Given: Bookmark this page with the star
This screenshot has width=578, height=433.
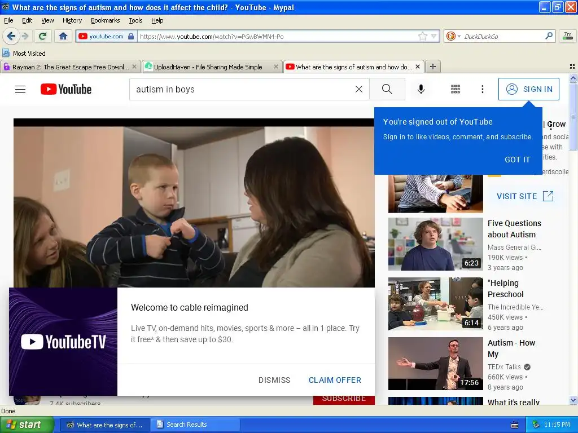Looking at the screenshot, I should tap(422, 36).
